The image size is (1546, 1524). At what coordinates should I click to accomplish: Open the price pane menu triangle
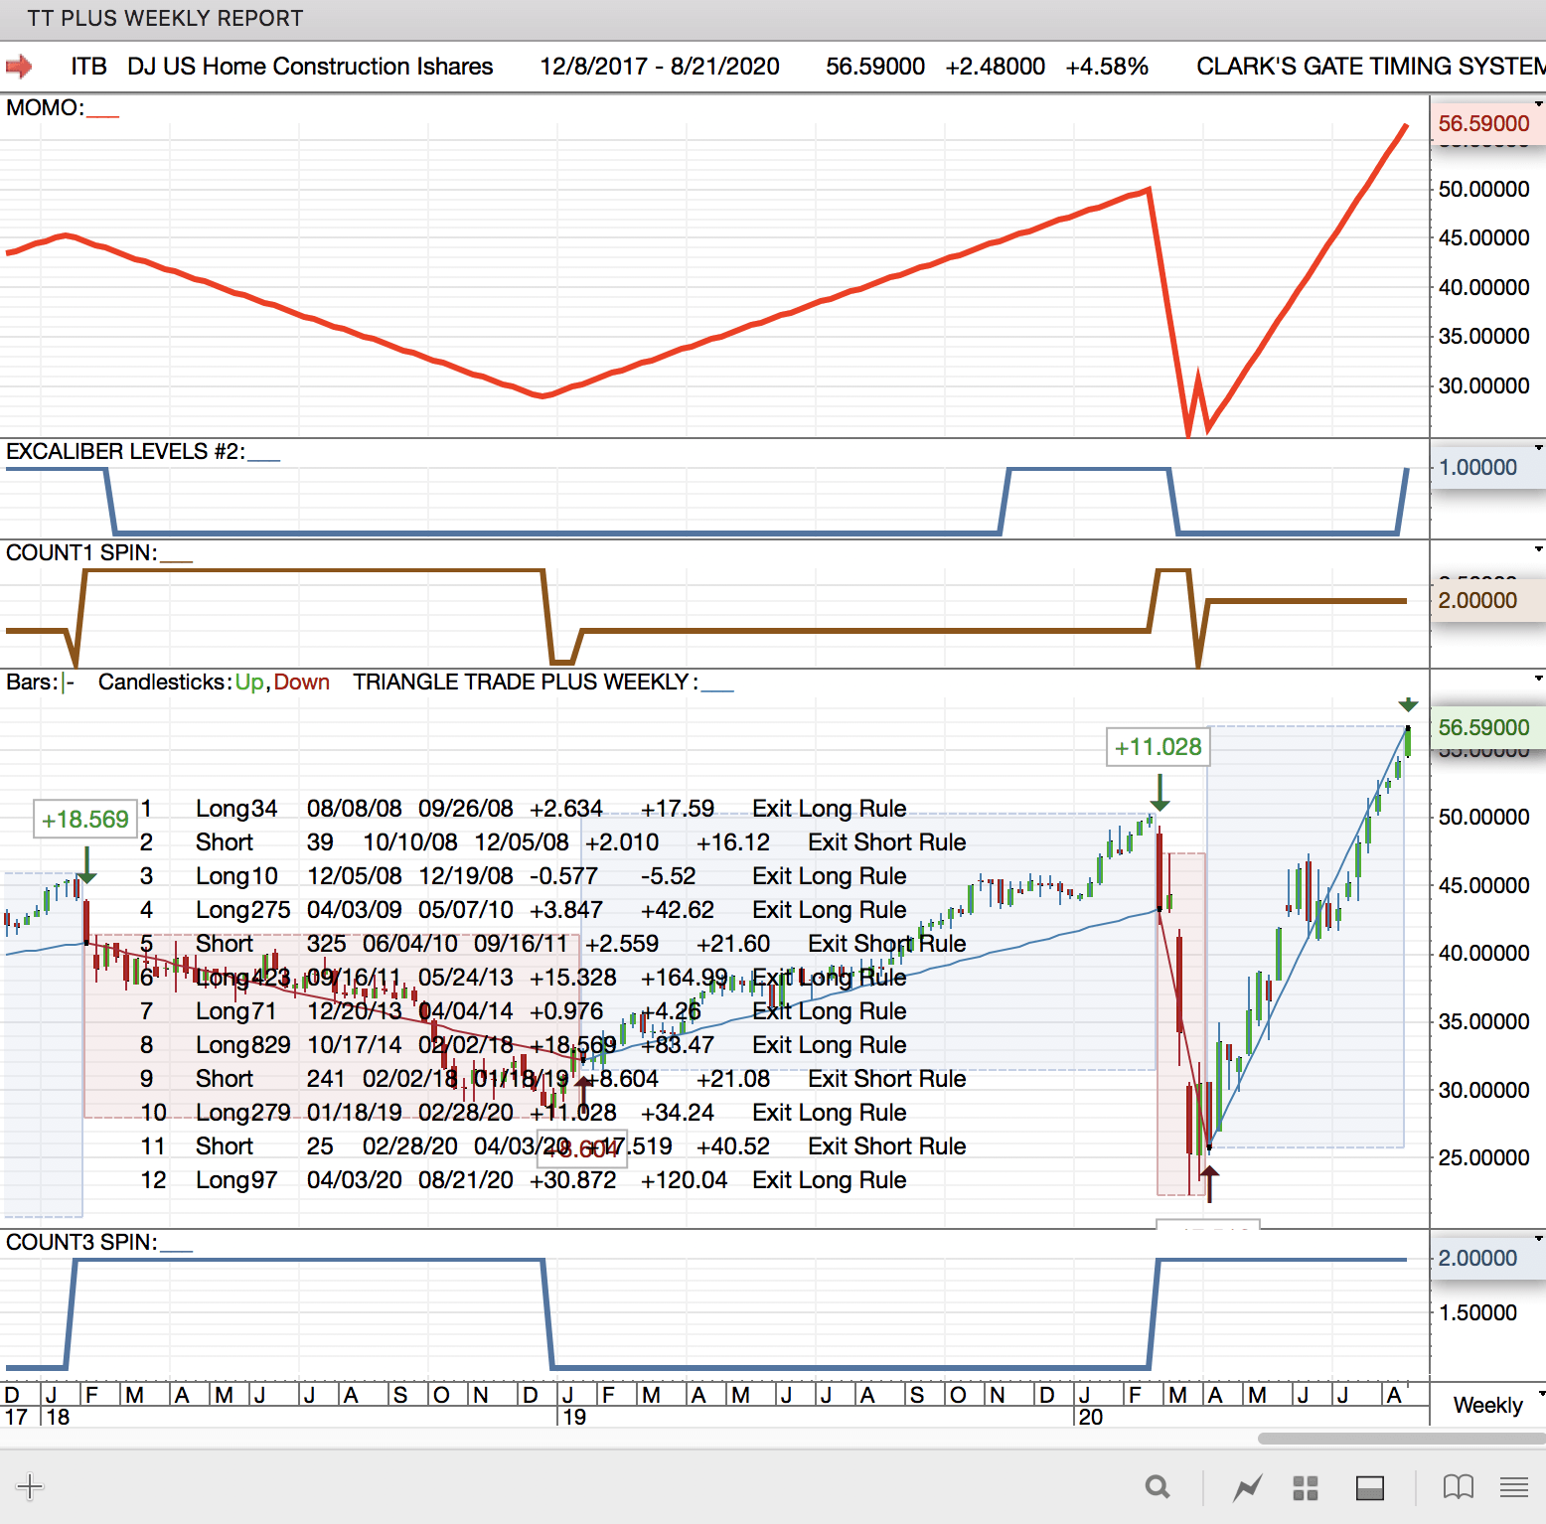tap(1539, 678)
